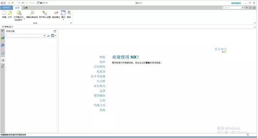Click the 视图操控 link on the welcome page

(99, 96)
